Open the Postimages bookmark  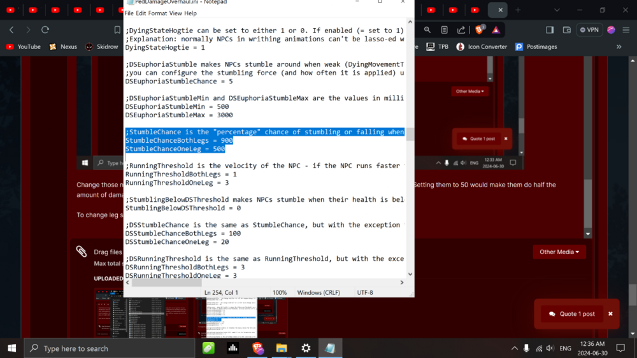tap(536, 47)
